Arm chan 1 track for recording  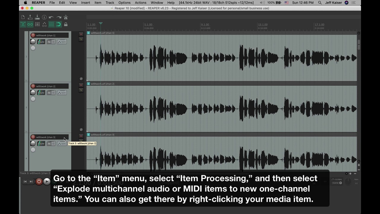[33, 35]
